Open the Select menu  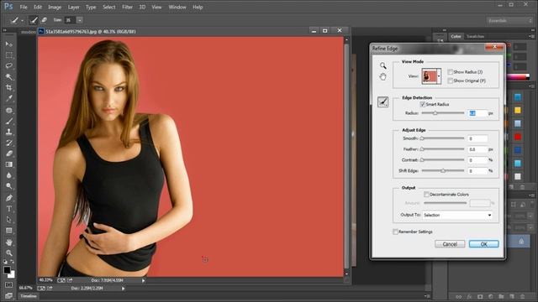[108, 7]
